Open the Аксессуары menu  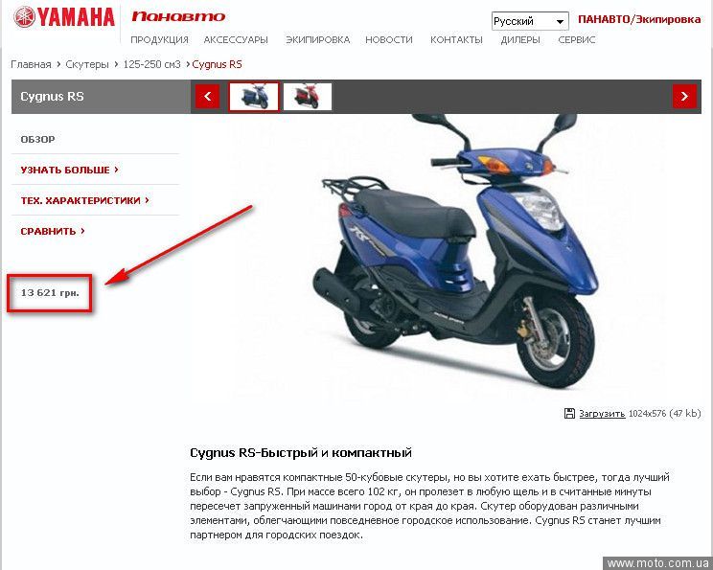(x=236, y=40)
